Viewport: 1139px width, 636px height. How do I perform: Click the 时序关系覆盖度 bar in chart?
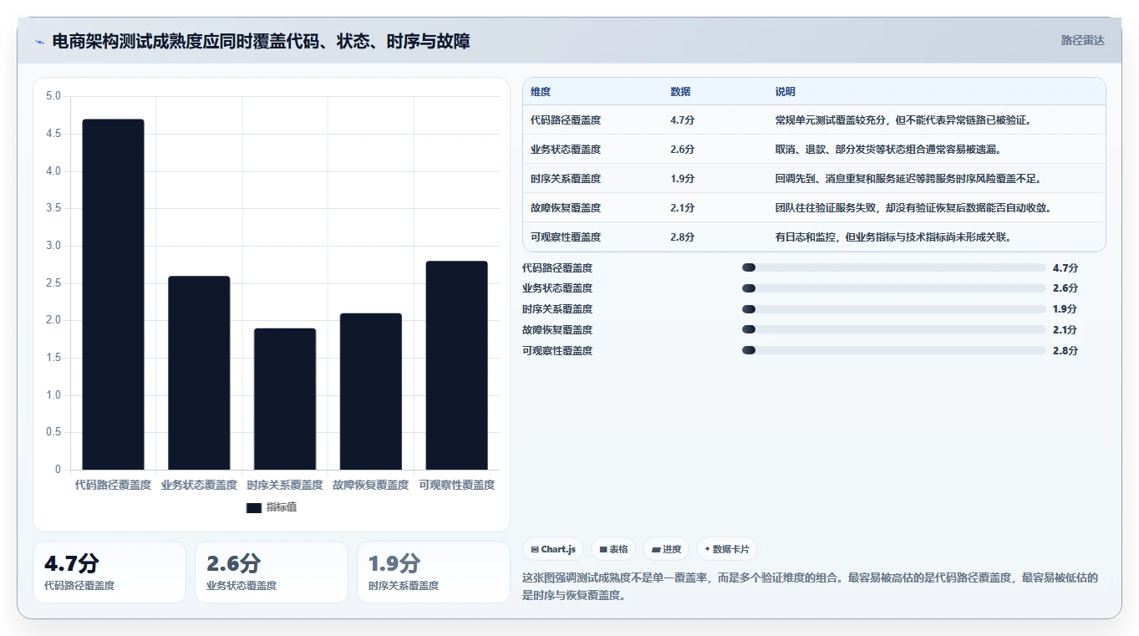click(x=285, y=399)
